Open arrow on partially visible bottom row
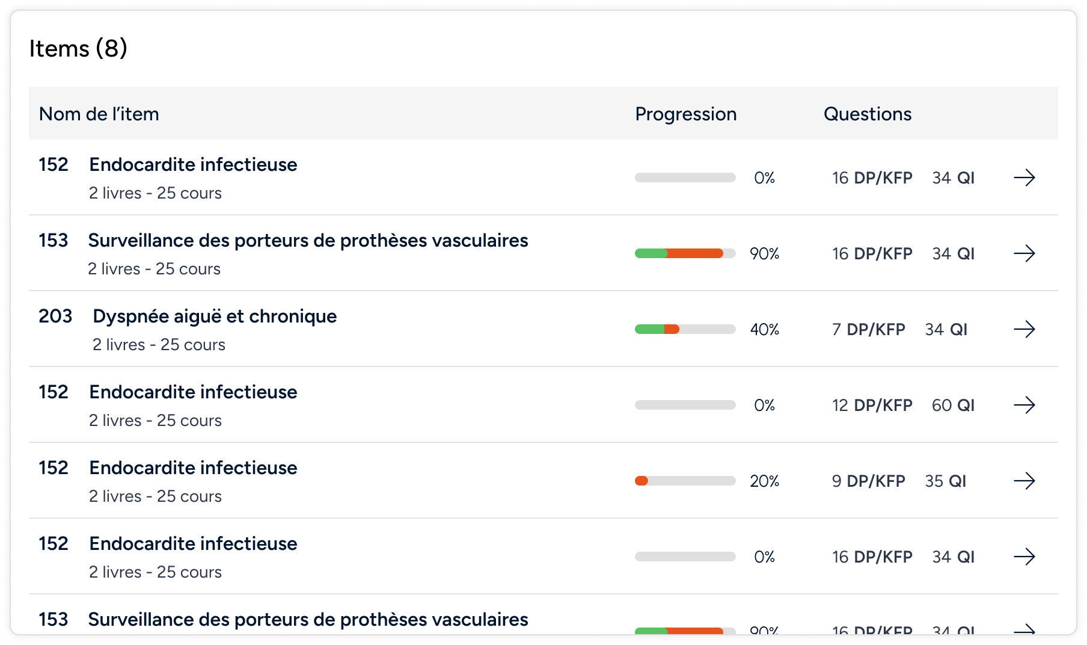The width and height of the screenshot is (1087, 645). tap(1024, 630)
